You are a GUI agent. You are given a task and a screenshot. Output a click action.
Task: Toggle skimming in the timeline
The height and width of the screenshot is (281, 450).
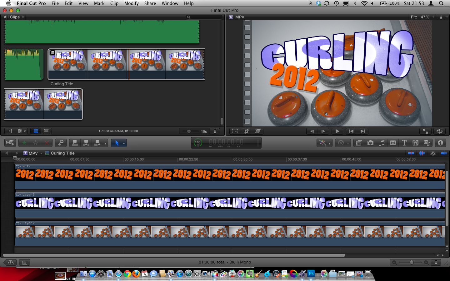coord(411,153)
